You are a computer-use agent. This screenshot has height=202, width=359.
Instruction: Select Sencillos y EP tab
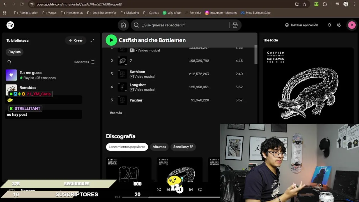[183, 147]
